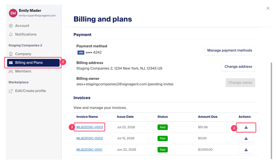The height and width of the screenshot is (164, 277).
Task: Close the billing settings dialog
Action: (268, 8)
